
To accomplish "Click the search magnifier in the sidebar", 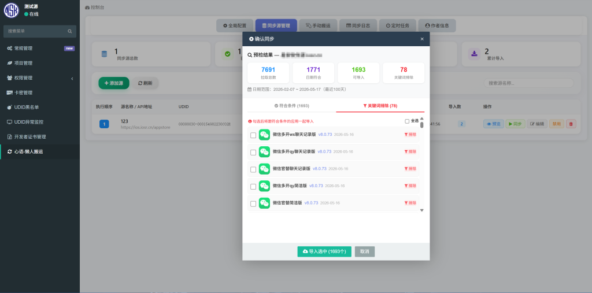I will [x=70, y=31].
